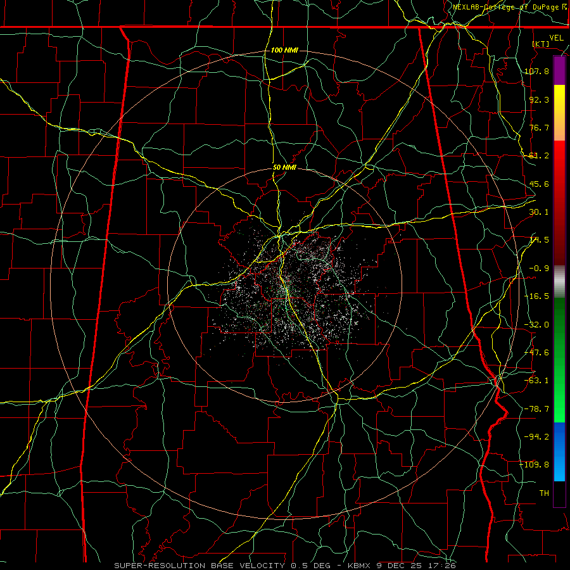
Task: Click the gray near-zero segment of the color bar
Action: click(x=559, y=282)
